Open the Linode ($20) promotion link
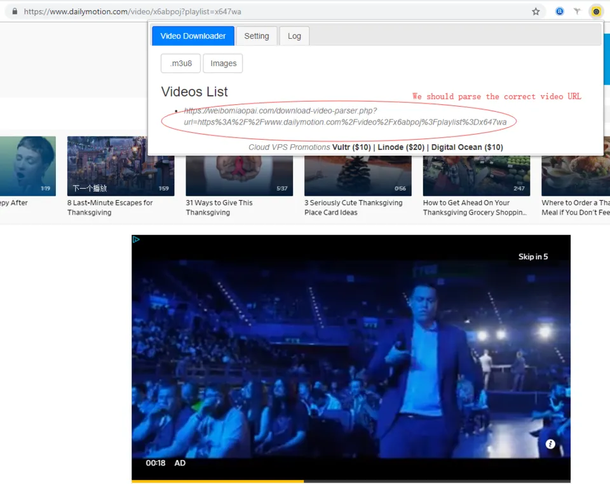 pos(401,147)
